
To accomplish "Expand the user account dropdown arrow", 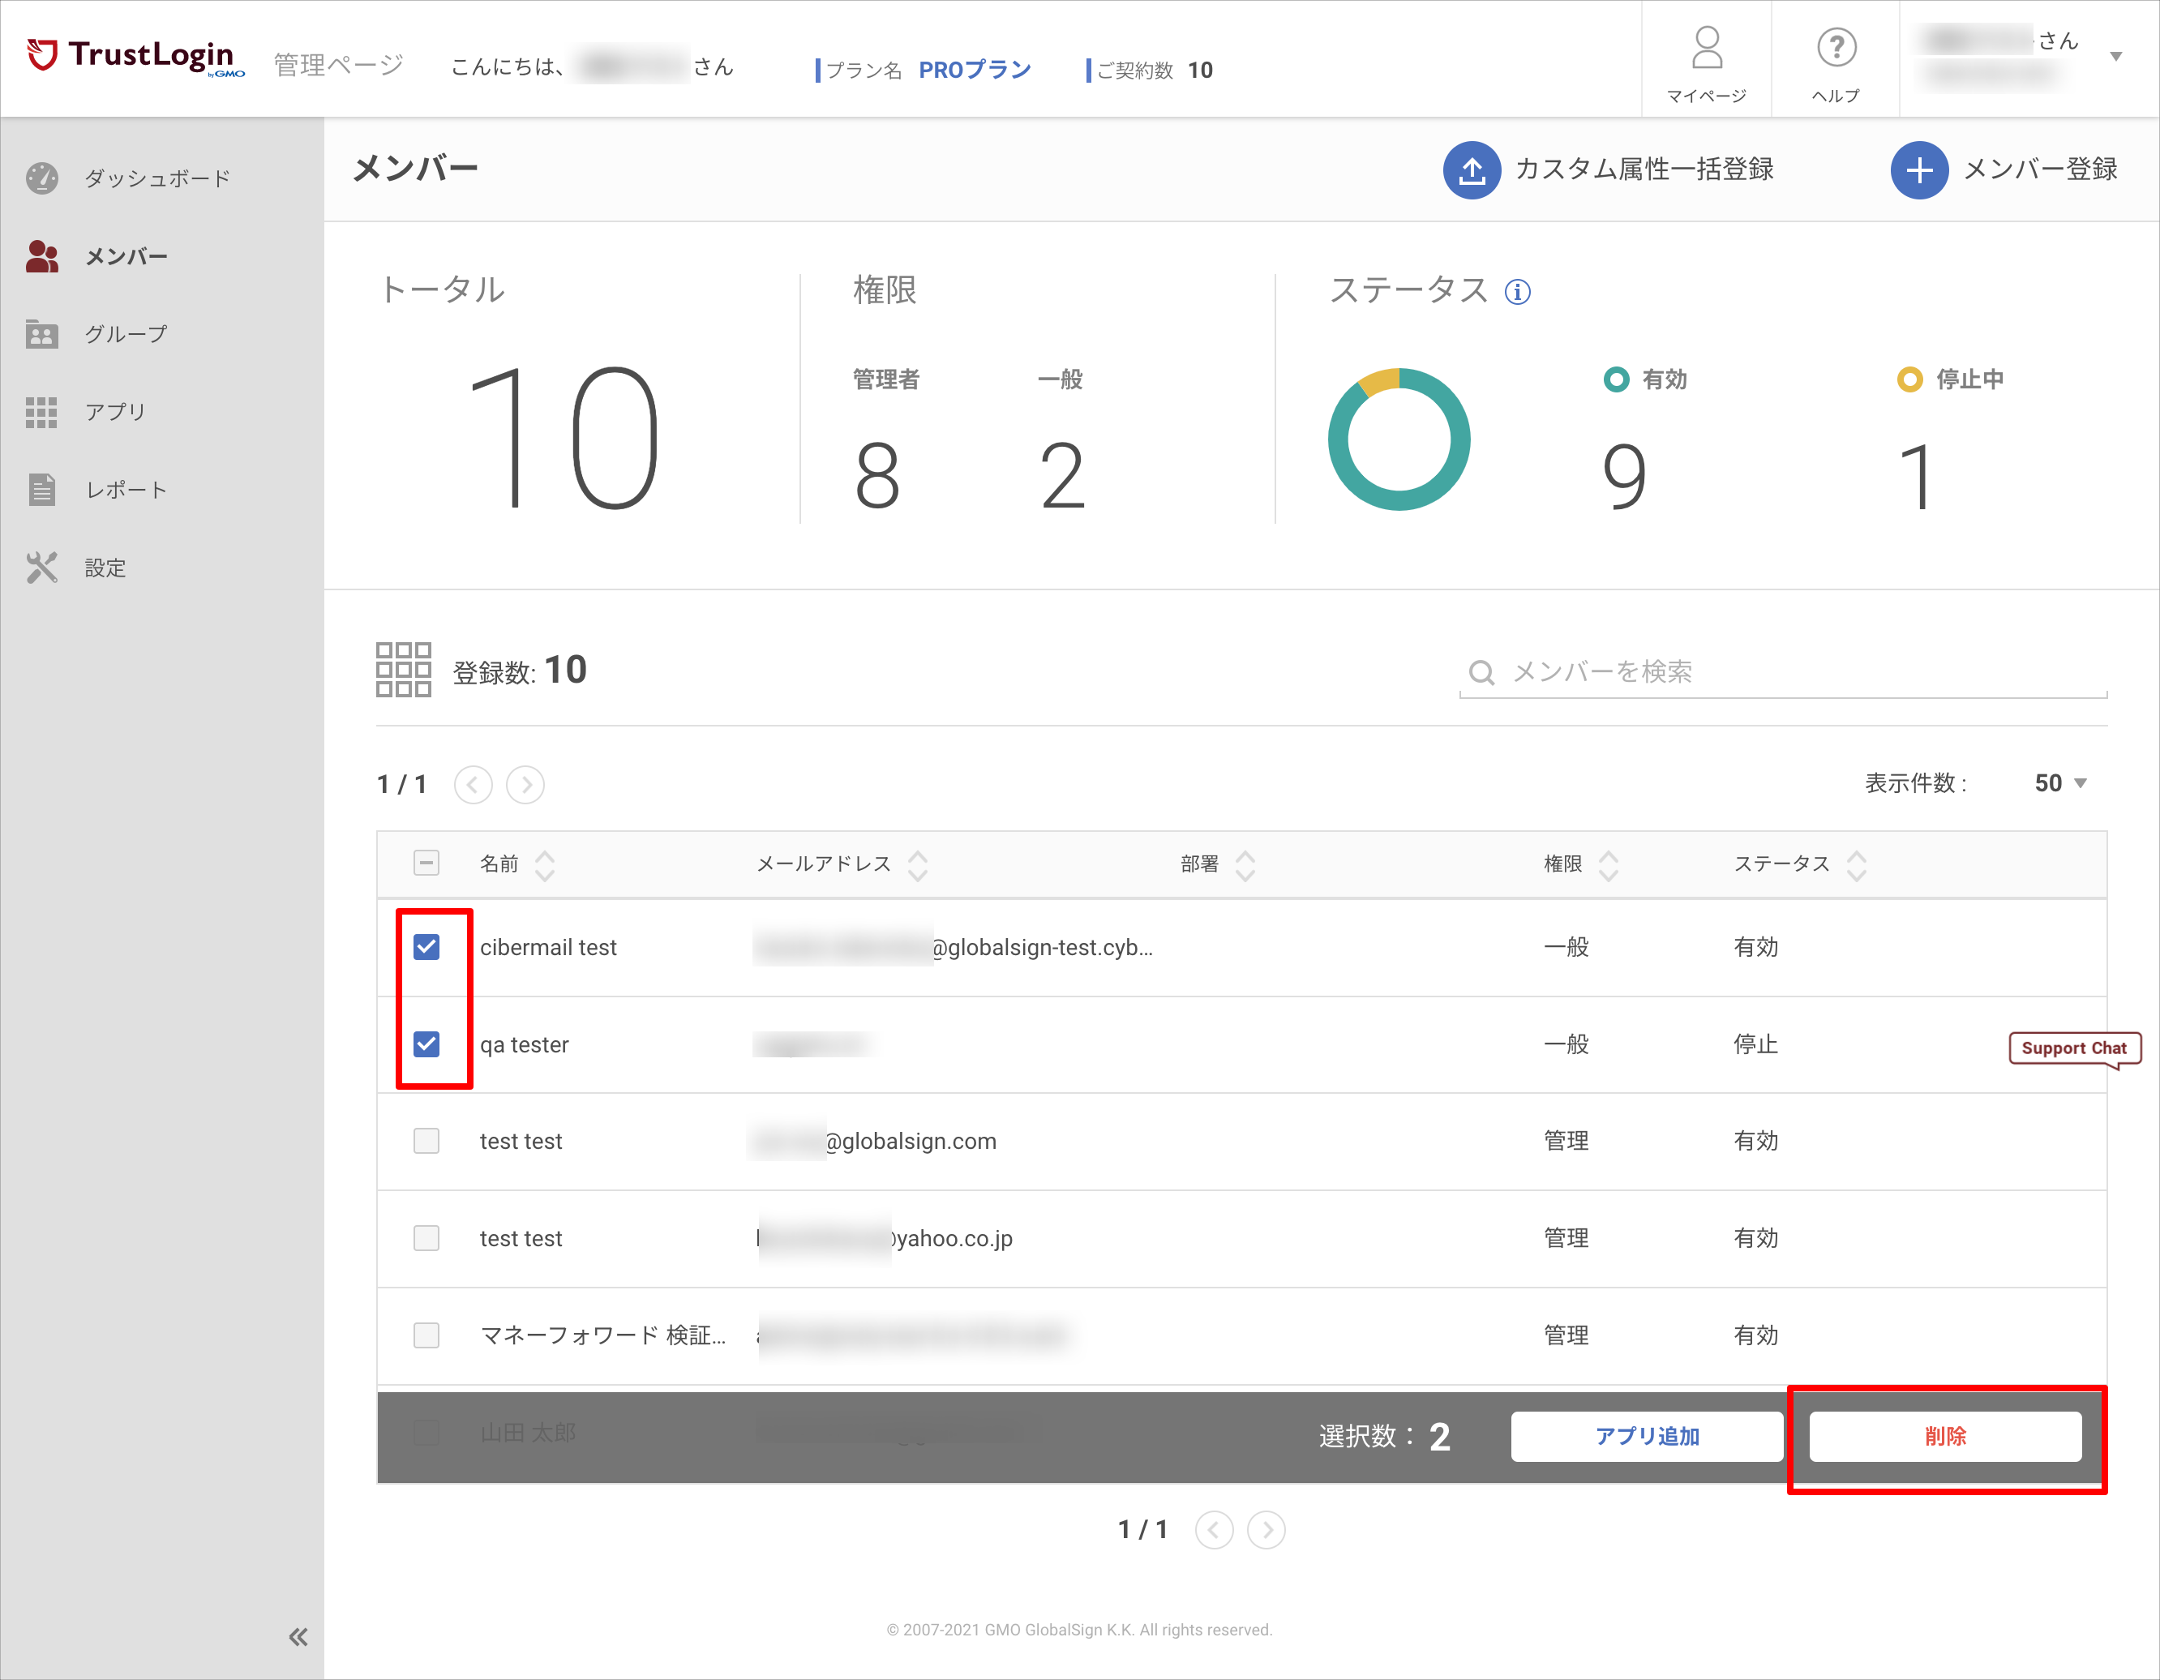I will (x=2116, y=57).
